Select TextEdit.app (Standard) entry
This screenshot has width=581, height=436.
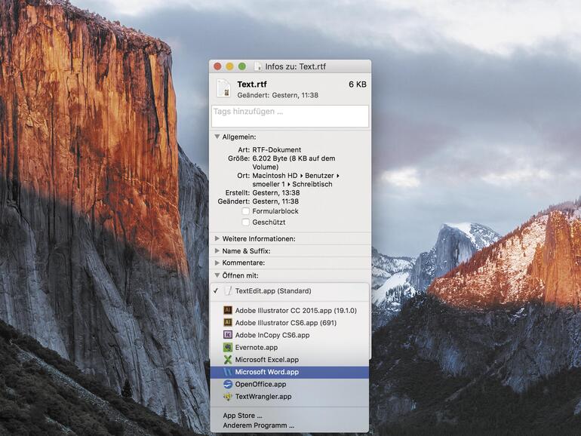pyautogui.click(x=290, y=290)
